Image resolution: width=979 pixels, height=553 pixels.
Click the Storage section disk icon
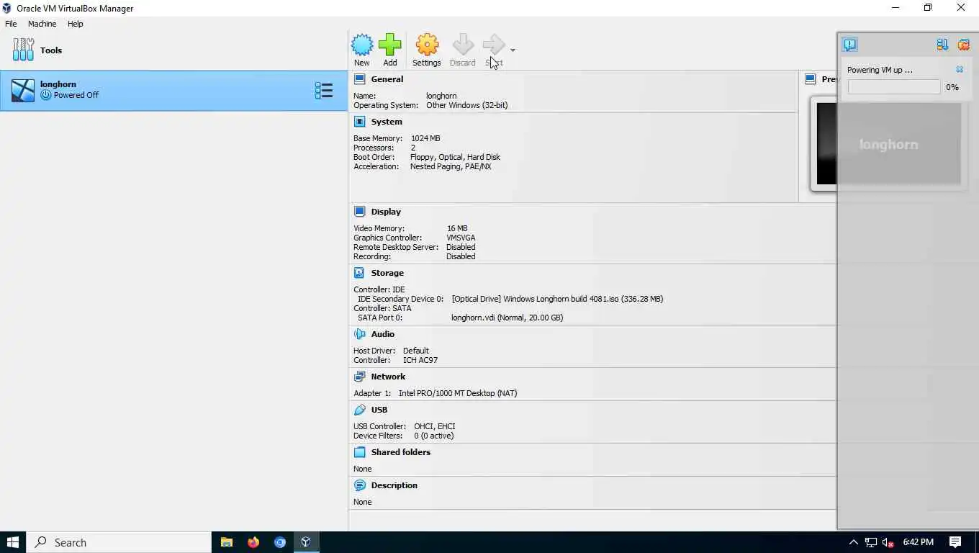pos(360,273)
